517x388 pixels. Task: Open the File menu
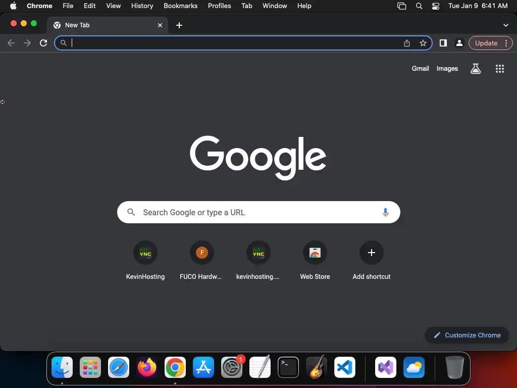[x=68, y=6]
